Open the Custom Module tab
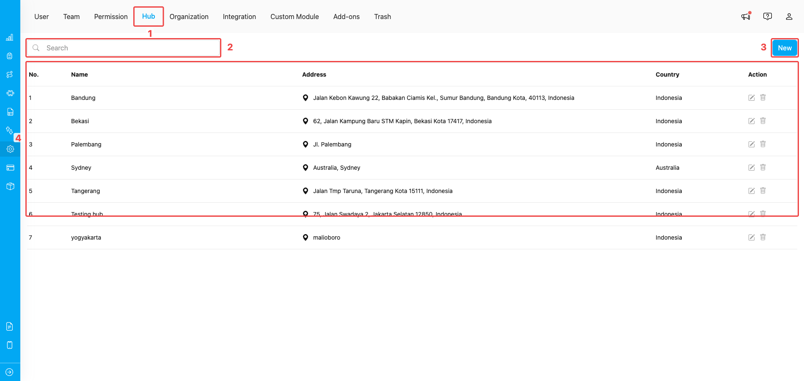 click(295, 17)
